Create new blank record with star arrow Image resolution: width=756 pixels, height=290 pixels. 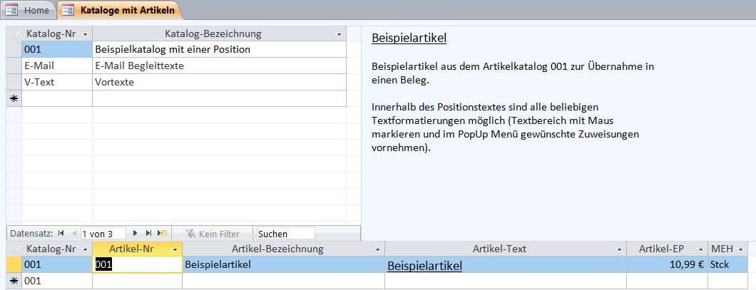162,233
